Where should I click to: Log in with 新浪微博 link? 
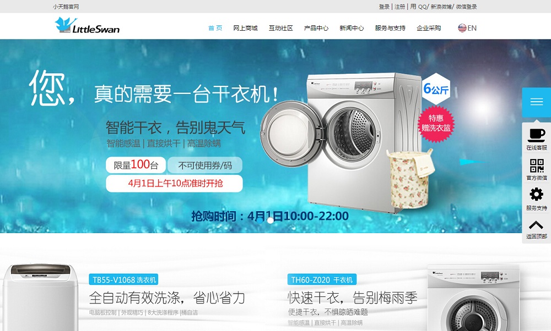tap(441, 7)
